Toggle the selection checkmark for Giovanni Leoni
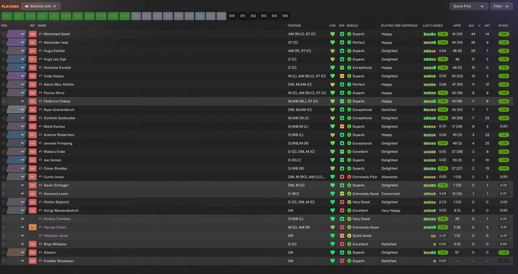The height and width of the screenshot is (274, 518). point(4,194)
